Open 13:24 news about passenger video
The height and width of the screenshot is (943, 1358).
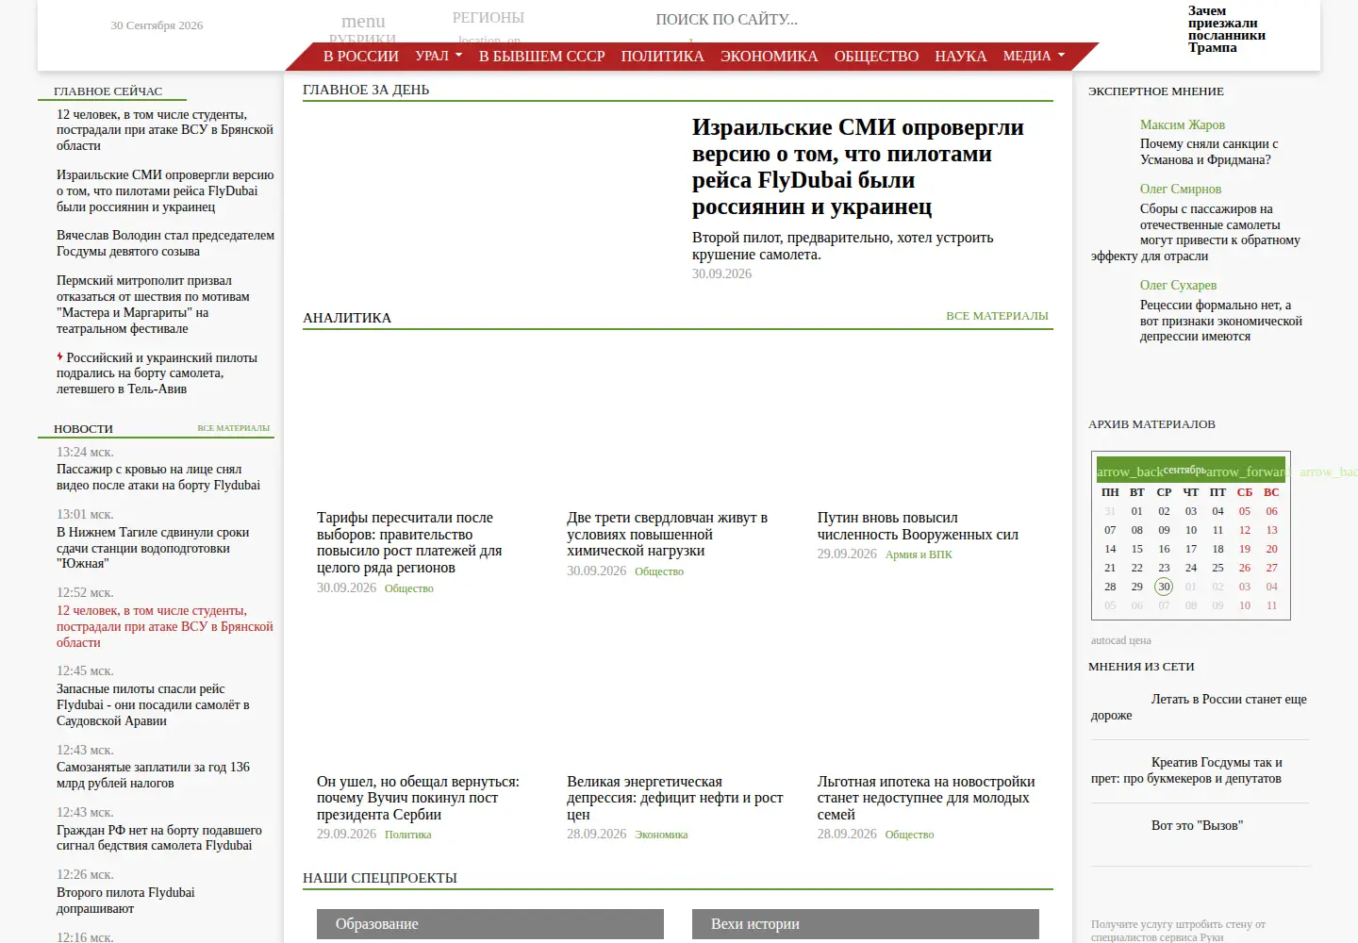point(157,477)
